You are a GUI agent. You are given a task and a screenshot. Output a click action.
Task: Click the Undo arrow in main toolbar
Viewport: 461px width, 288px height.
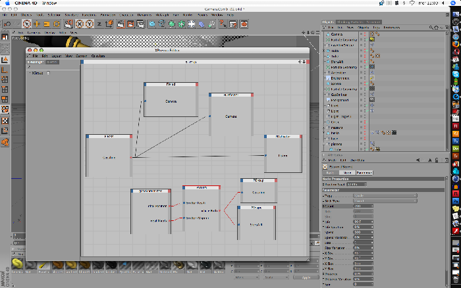pos(7,24)
